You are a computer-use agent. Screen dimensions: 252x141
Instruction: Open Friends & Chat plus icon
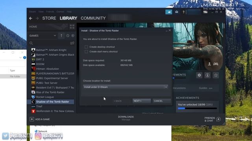(219, 119)
